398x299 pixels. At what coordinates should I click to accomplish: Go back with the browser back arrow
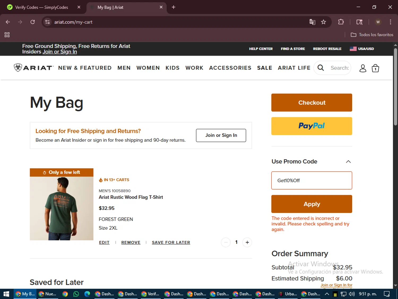click(x=8, y=22)
